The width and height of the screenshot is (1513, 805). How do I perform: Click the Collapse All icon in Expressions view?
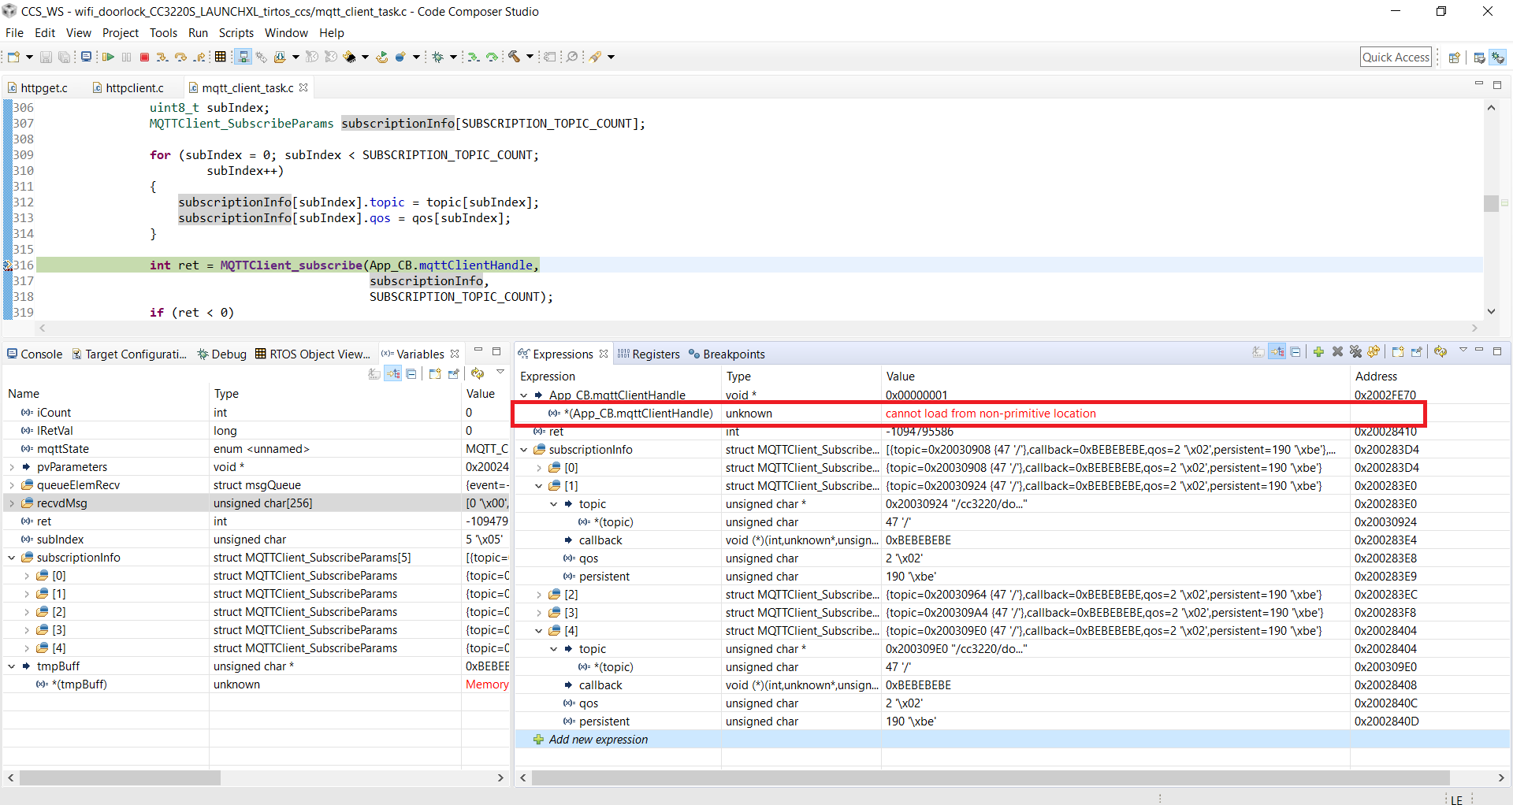(x=1296, y=352)
